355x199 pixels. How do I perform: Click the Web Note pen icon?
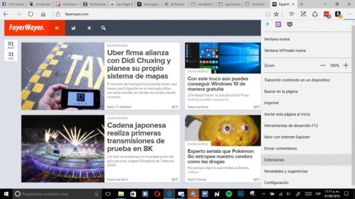(304, 14)
